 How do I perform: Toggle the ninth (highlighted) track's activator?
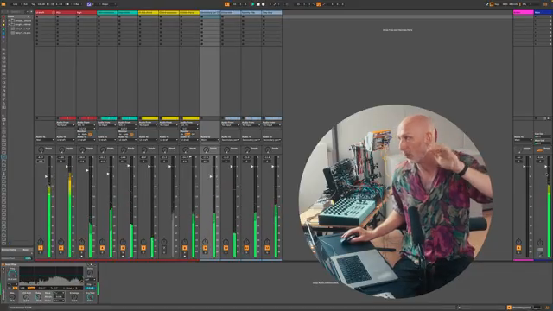point(206,248)
